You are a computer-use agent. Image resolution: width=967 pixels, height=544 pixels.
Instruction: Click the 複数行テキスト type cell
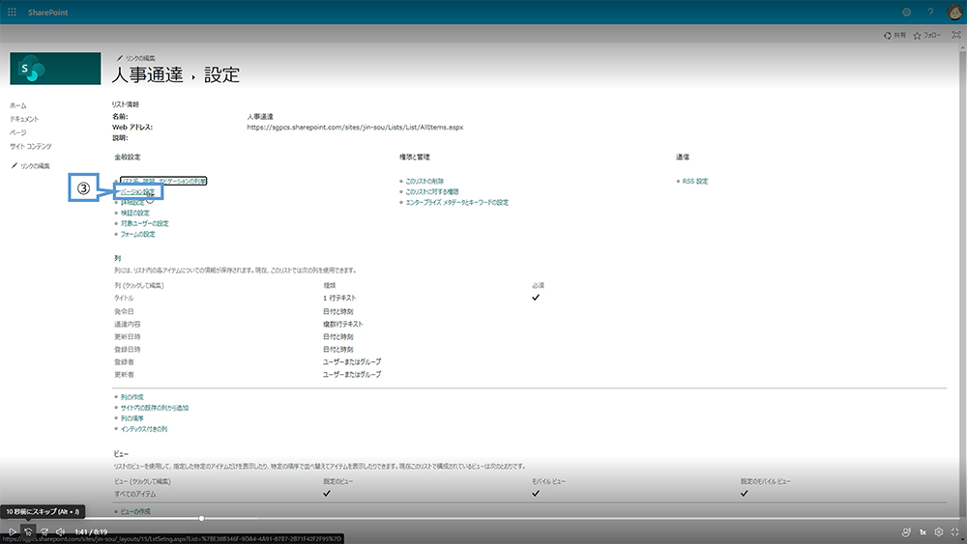click(x=343, y=324)
